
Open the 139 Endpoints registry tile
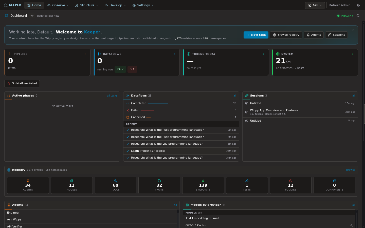(x=203, y=185)
